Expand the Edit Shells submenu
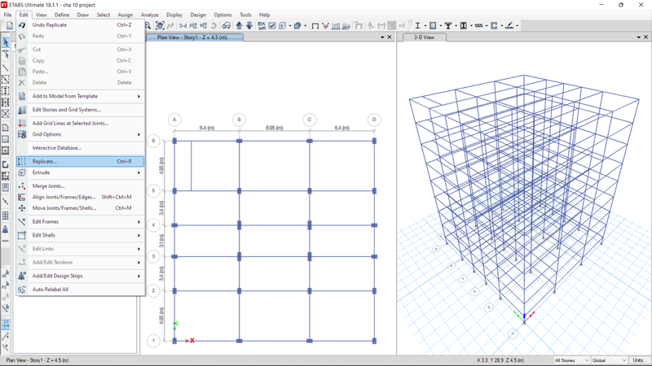The image size is (652, 366). pyautogui.click(x=81, y=235)
